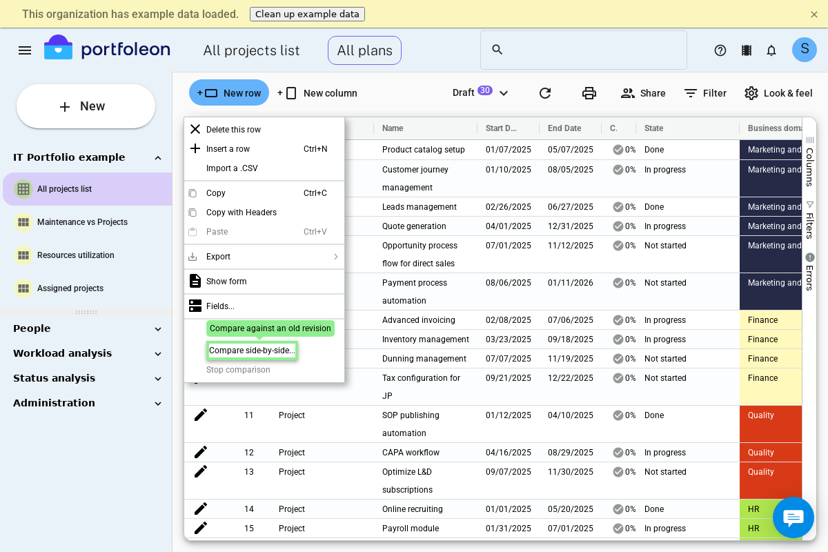Click the 'Payroll module' name cell
The width and height of the screenshot is (828, 552).
[x=426, y=529]
